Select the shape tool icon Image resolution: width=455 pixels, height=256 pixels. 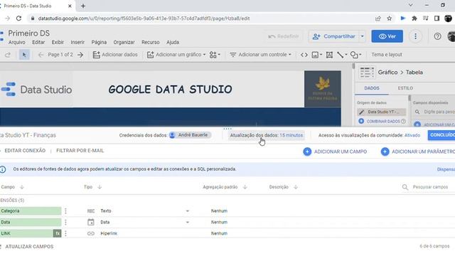click(x=355, y=55)
